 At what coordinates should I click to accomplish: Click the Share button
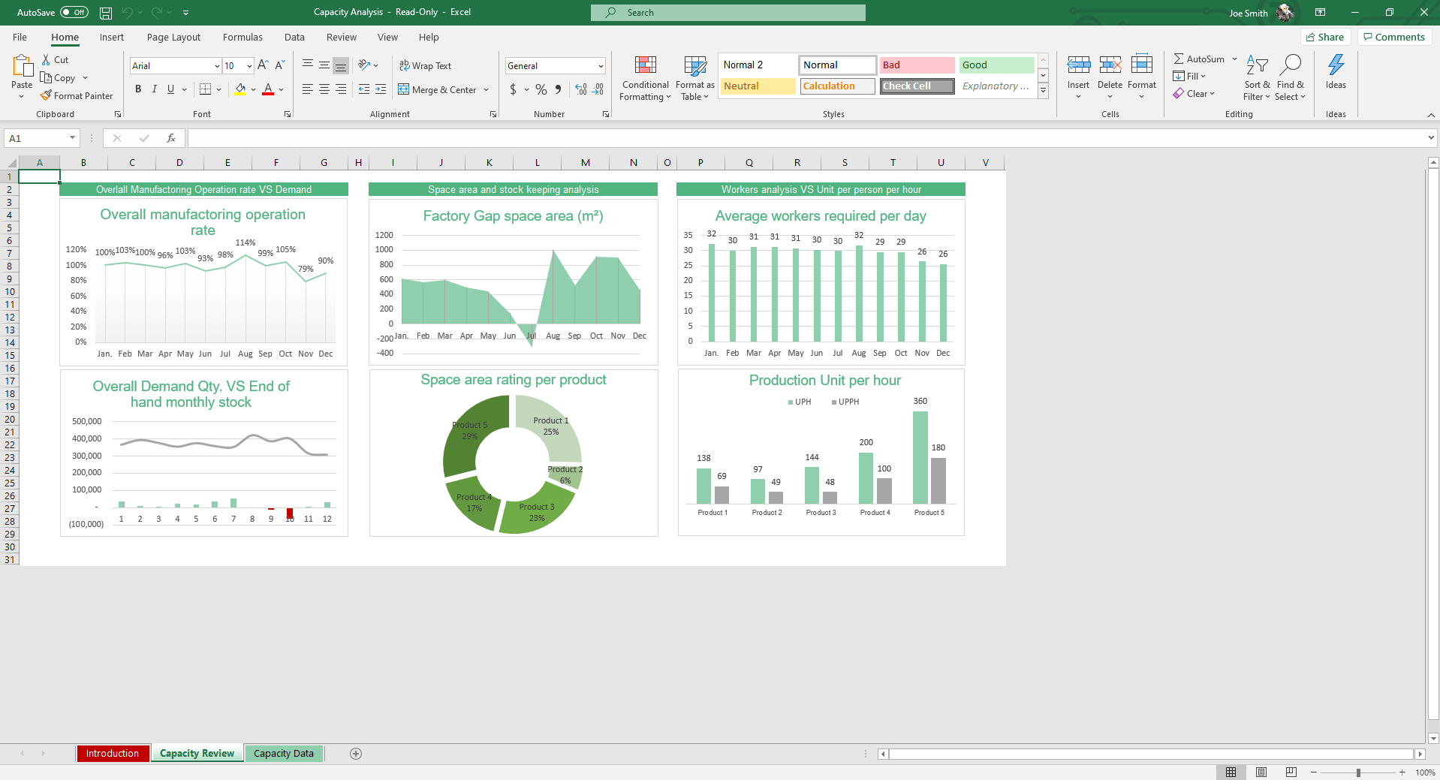click(1325, 38)
